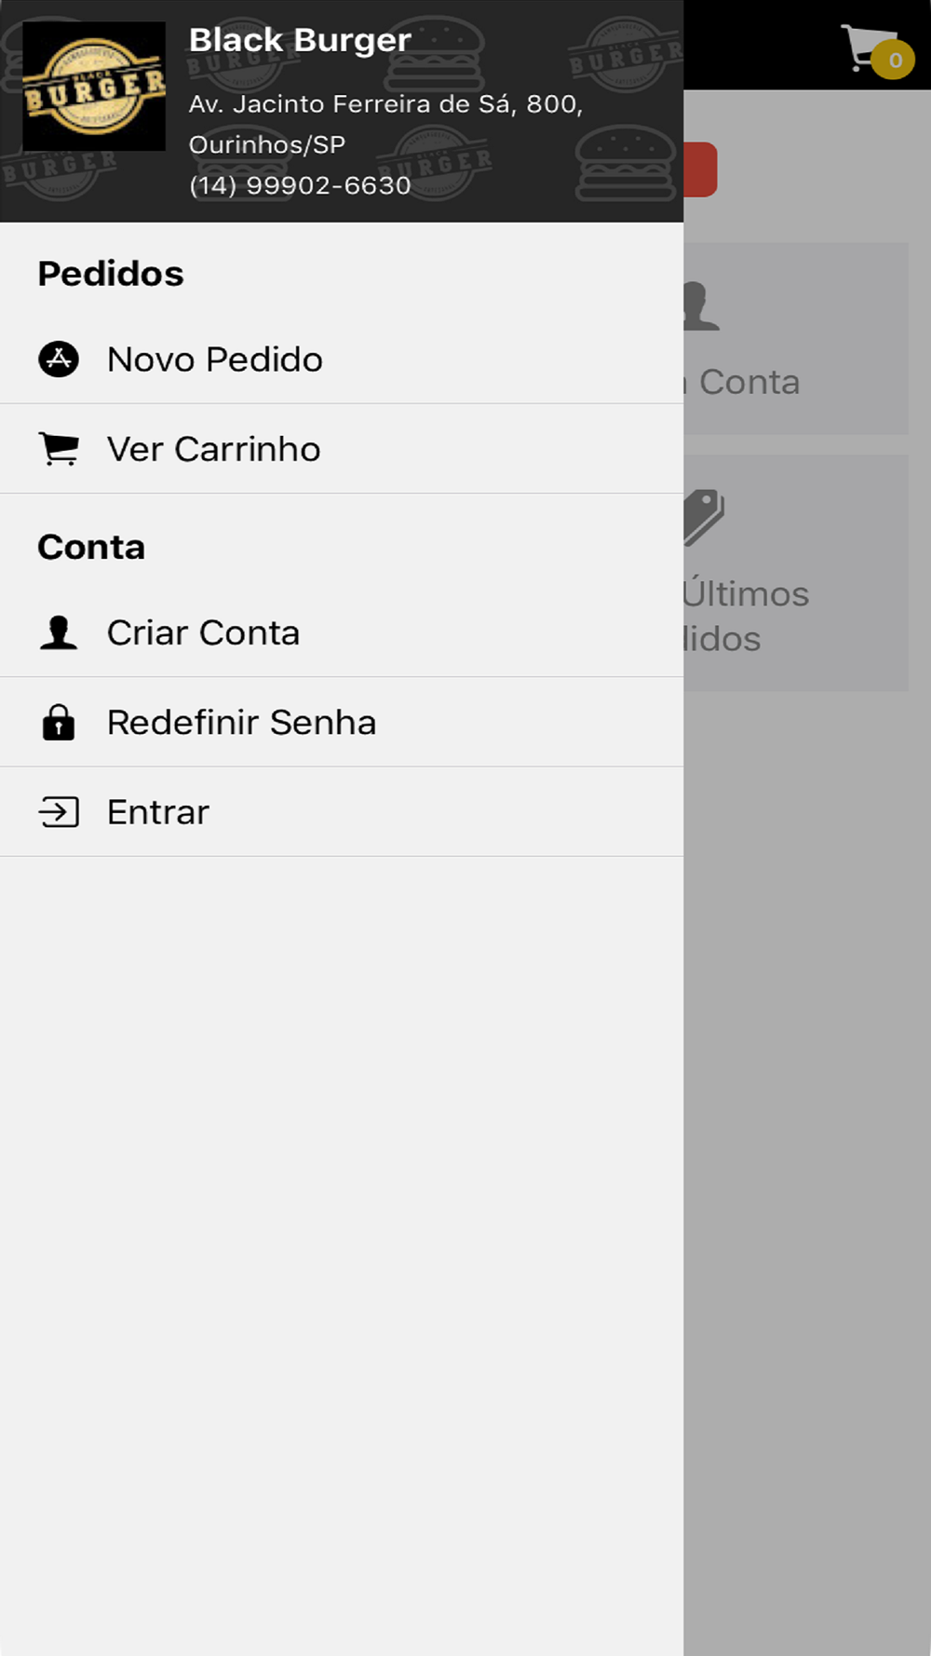Screen dimensions: 931x1656
Task: Select the Novo Pedido menu label
Action: coord(215,360)
